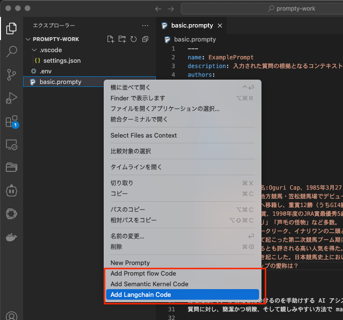The height and width of the screenshot is (320, 343).
Task: Choose パスのコピー menu entry
Action: [x=182, y=209]
